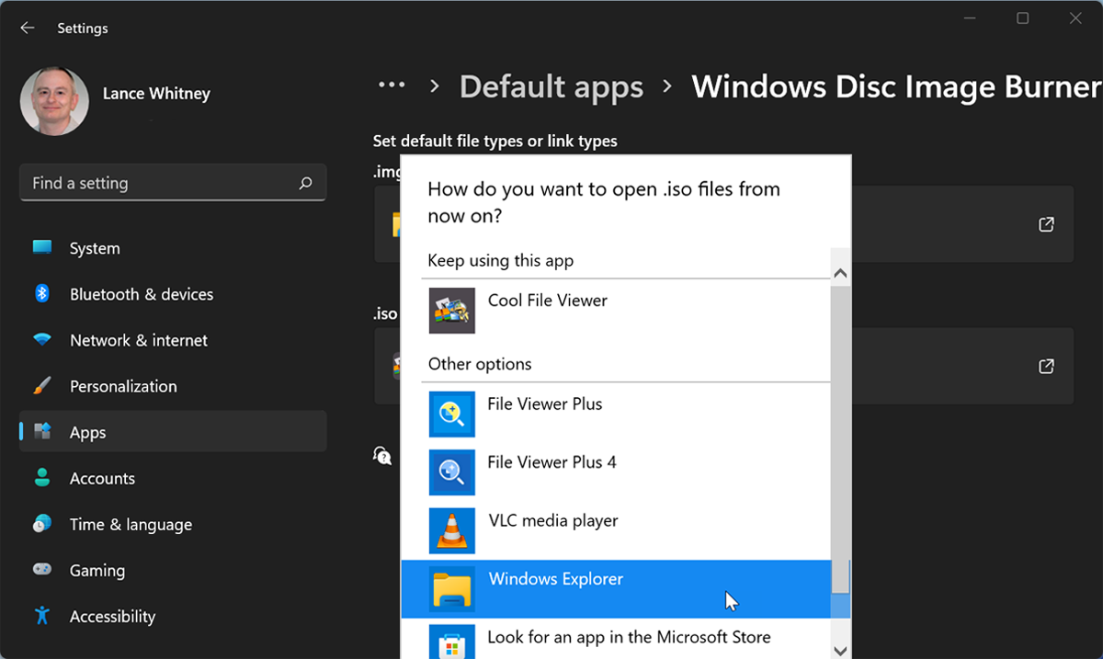This screenshot has height=659, width=1103.
Task: Maximize the Settings window
Action: pos(1023,18)
